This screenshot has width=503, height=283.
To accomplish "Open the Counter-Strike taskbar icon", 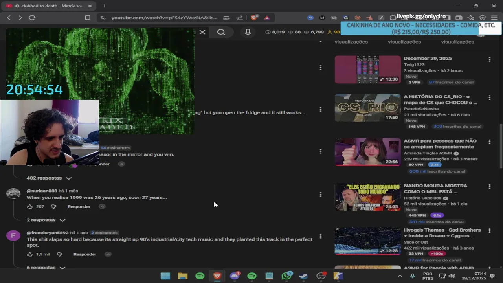I will 338,276.
